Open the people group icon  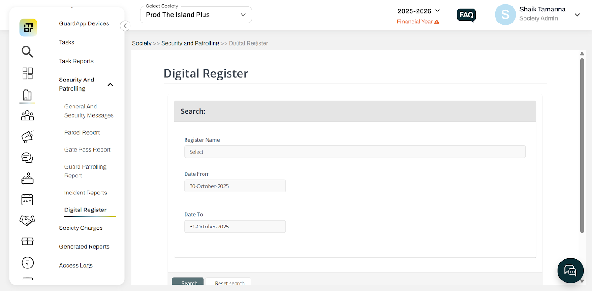click(28, 115)
